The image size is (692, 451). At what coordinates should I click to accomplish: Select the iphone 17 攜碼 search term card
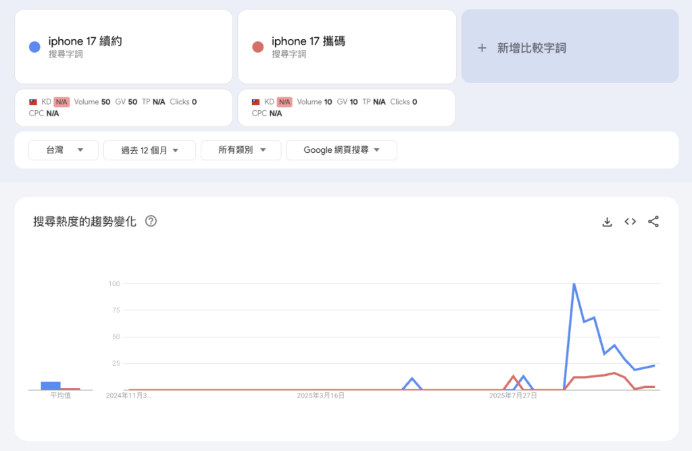tap(347, 46)
